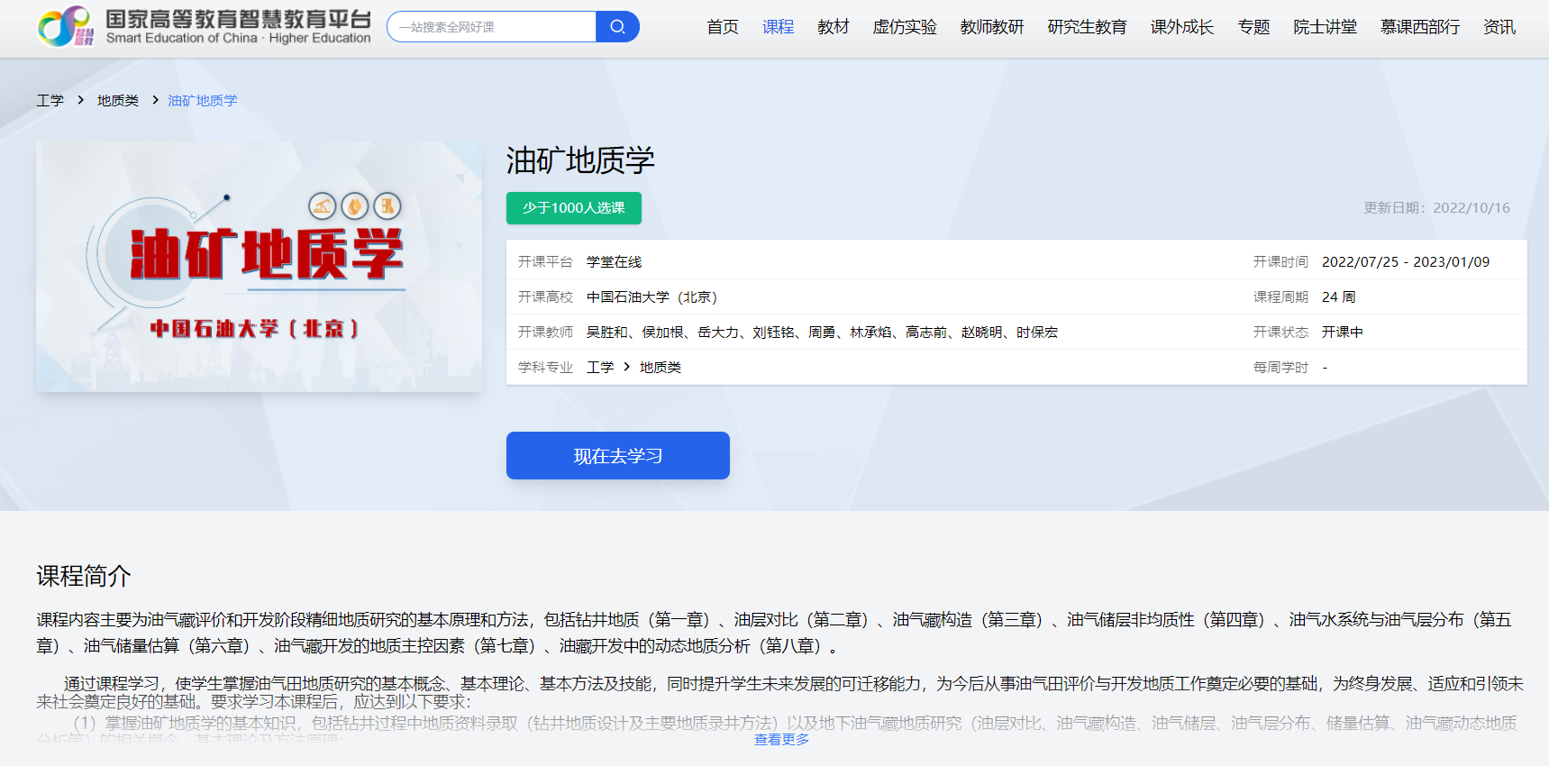Open 虚仿实验 navigation item
This screenshot has height=766, width=1549.
[904, 27]
